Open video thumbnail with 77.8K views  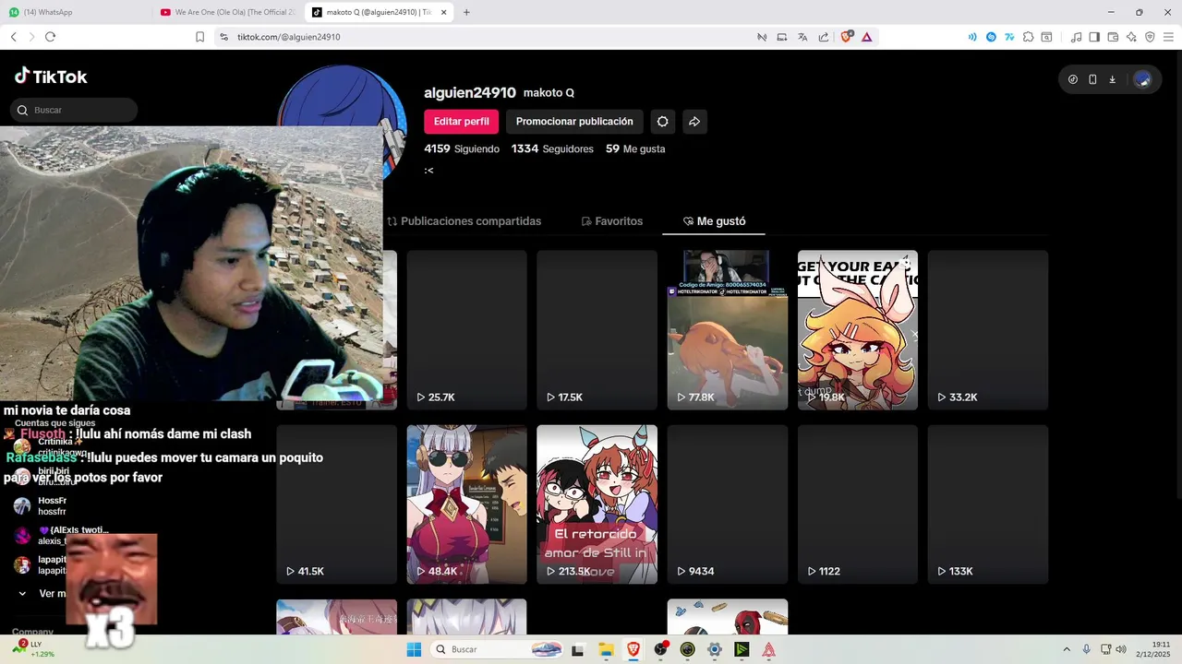click(728, 330)
